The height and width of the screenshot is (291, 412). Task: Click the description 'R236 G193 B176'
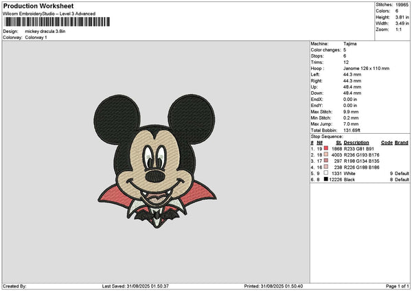pos(361,154)
